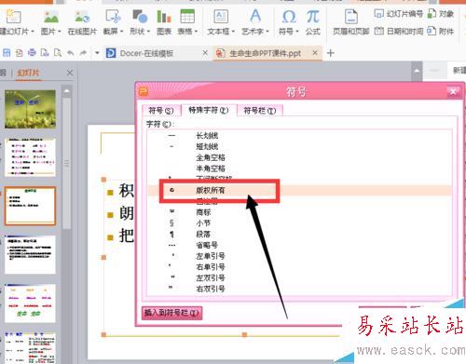Select 右双引号 entry in list
This screenshot has height=364, width=466.
(x=299, y=289)
